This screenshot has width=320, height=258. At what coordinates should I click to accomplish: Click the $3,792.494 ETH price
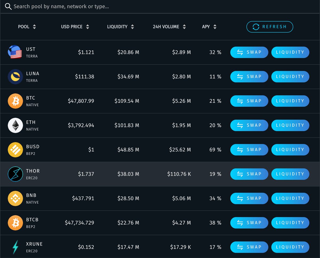[81, 125]
